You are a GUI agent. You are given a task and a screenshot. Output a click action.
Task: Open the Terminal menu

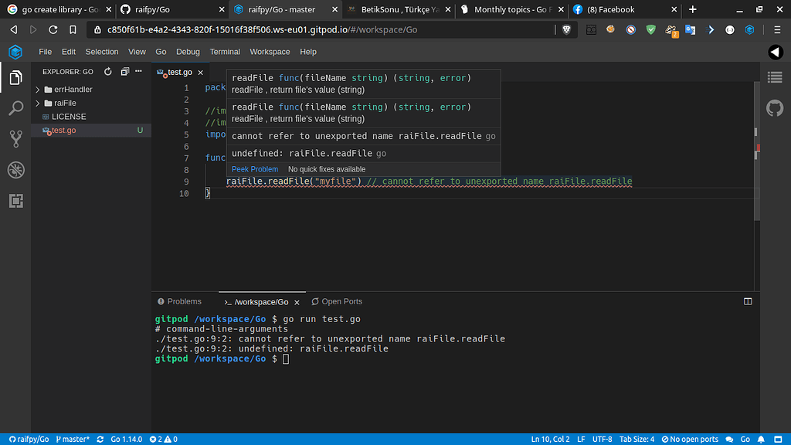tap(225, 52)
